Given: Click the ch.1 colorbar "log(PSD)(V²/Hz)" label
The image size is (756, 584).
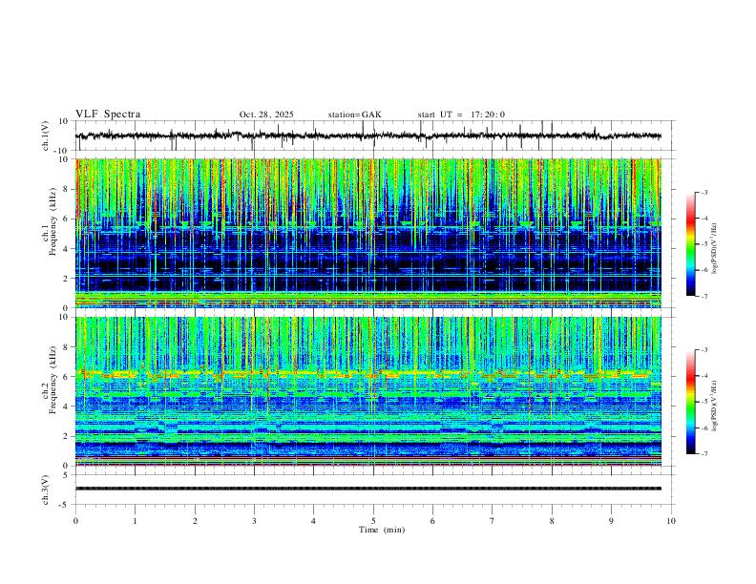Looking at the screenshot, I should coord(715,249).
